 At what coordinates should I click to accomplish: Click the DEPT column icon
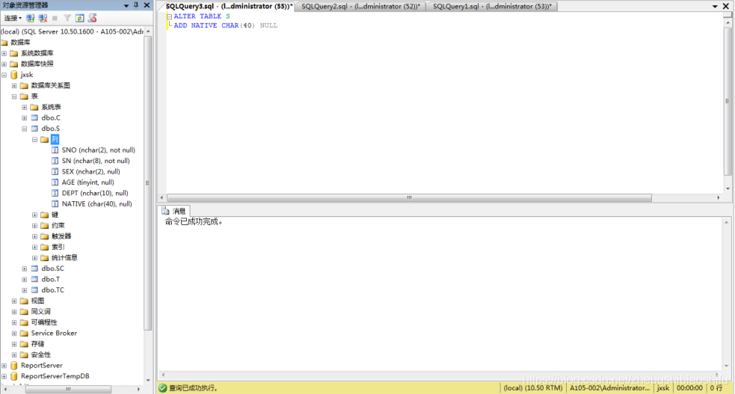click(x=55, y=194)
